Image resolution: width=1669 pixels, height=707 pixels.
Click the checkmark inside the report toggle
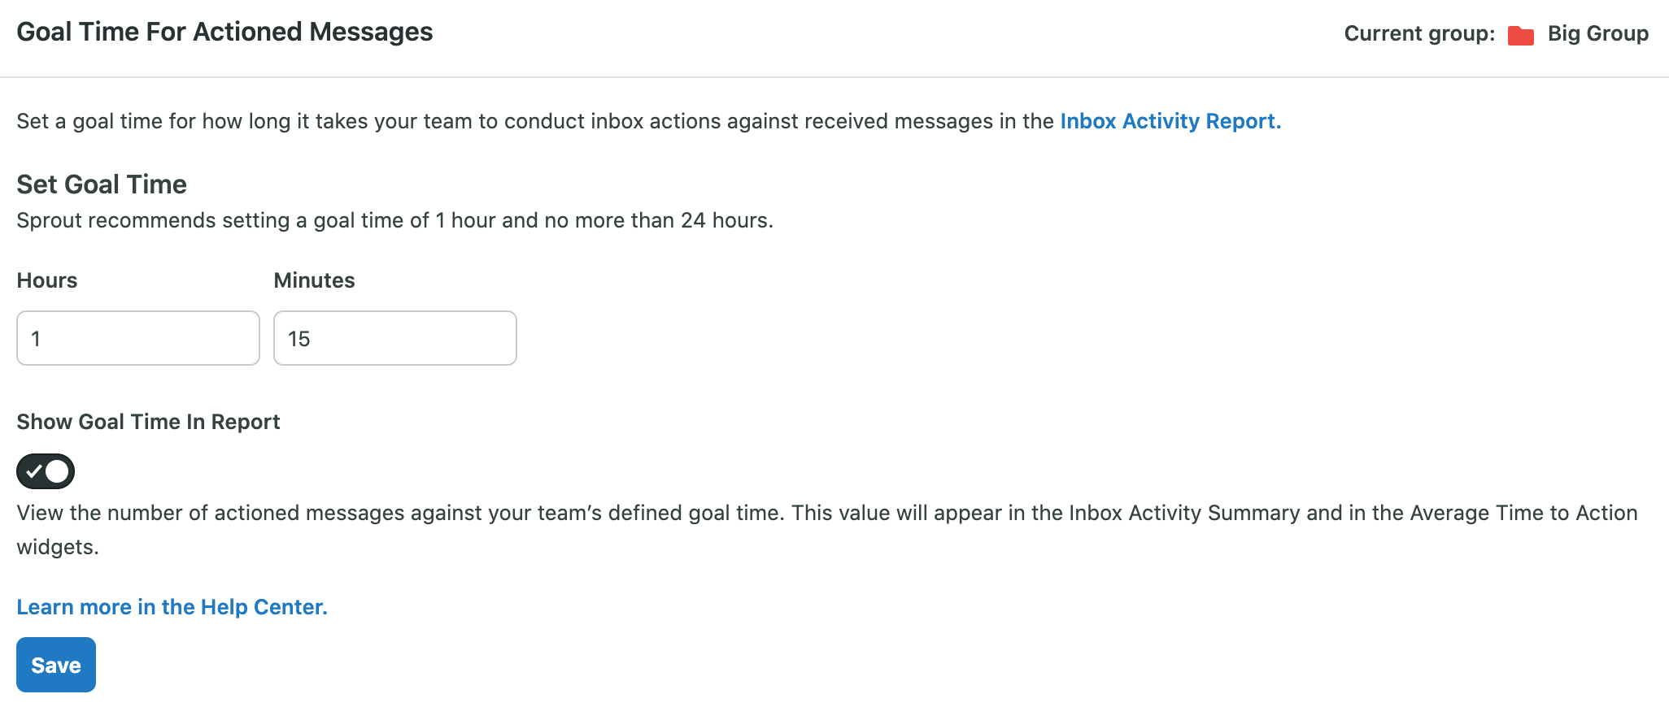34,471
